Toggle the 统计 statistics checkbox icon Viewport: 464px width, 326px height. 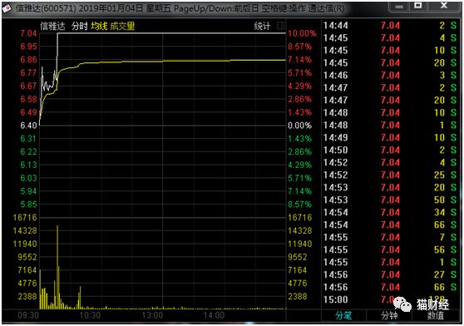point(280,26)
